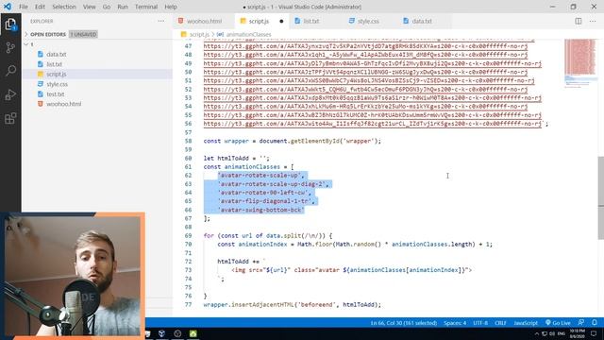
Task: Click Ln 66, Col 30 status indicator
Action: point(404,323)
